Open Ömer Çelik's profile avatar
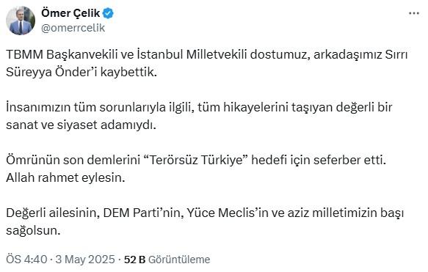This screenshot has height=272, width=428. pyautogui.click(x=21, y=21)
